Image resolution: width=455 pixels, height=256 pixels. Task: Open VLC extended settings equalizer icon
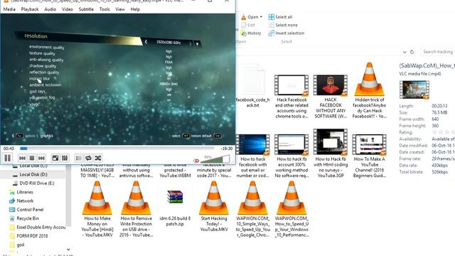pyautogui.click(x=65, y=158)
